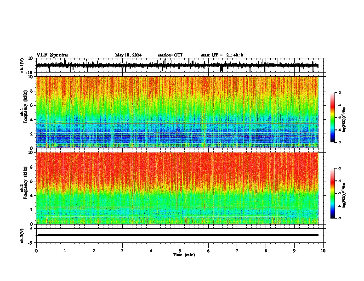Click the date 'May 18, 2024'

(x=128, y=55)
